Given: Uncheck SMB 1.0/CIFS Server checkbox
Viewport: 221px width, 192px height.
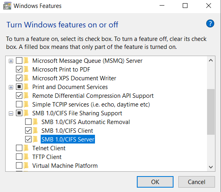Looking at the screenshot, I should (x=28, y=140).
